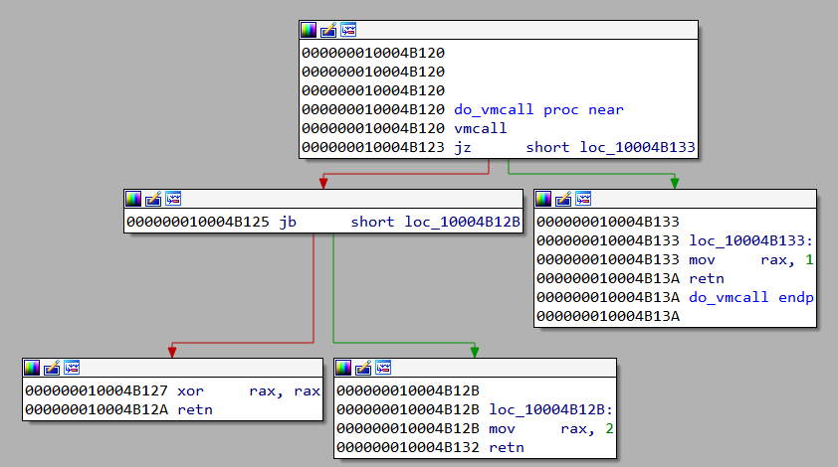This screenshot has width=838, height=467.
Task: Click pencil icon on loc_10004B12B block
Action: (x=363, y=368)
